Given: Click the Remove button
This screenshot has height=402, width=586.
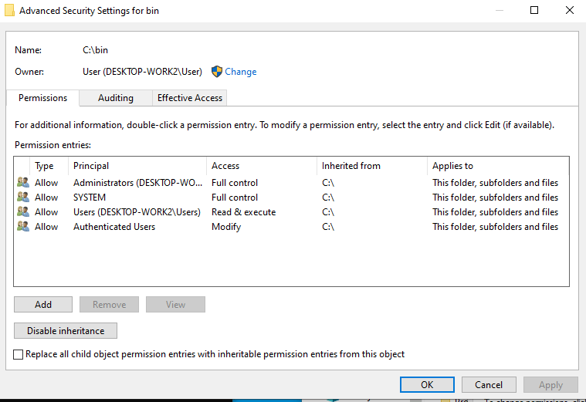Looking at the screenshot, I should [109, 305].
